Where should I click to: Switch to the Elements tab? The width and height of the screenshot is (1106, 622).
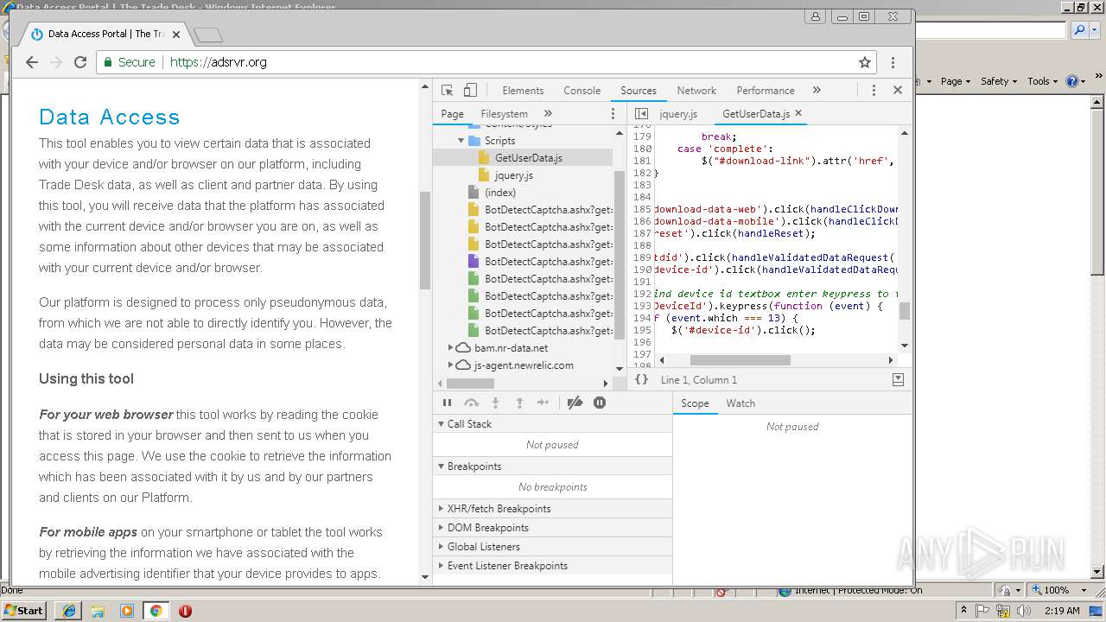coord(523,91)
